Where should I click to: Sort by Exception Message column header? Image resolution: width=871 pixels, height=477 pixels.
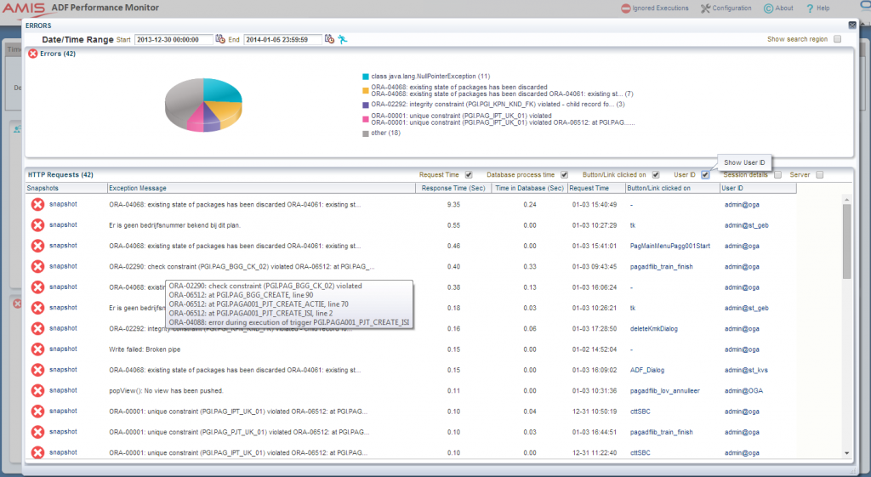click(261, 188)
